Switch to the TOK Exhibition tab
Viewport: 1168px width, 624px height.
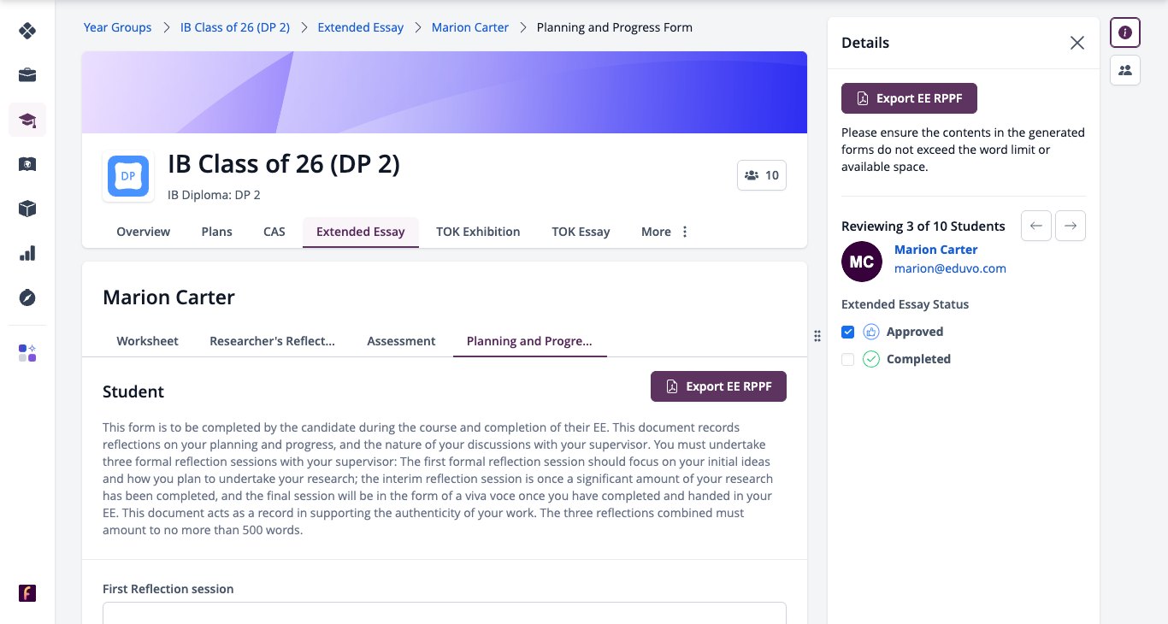478,232
